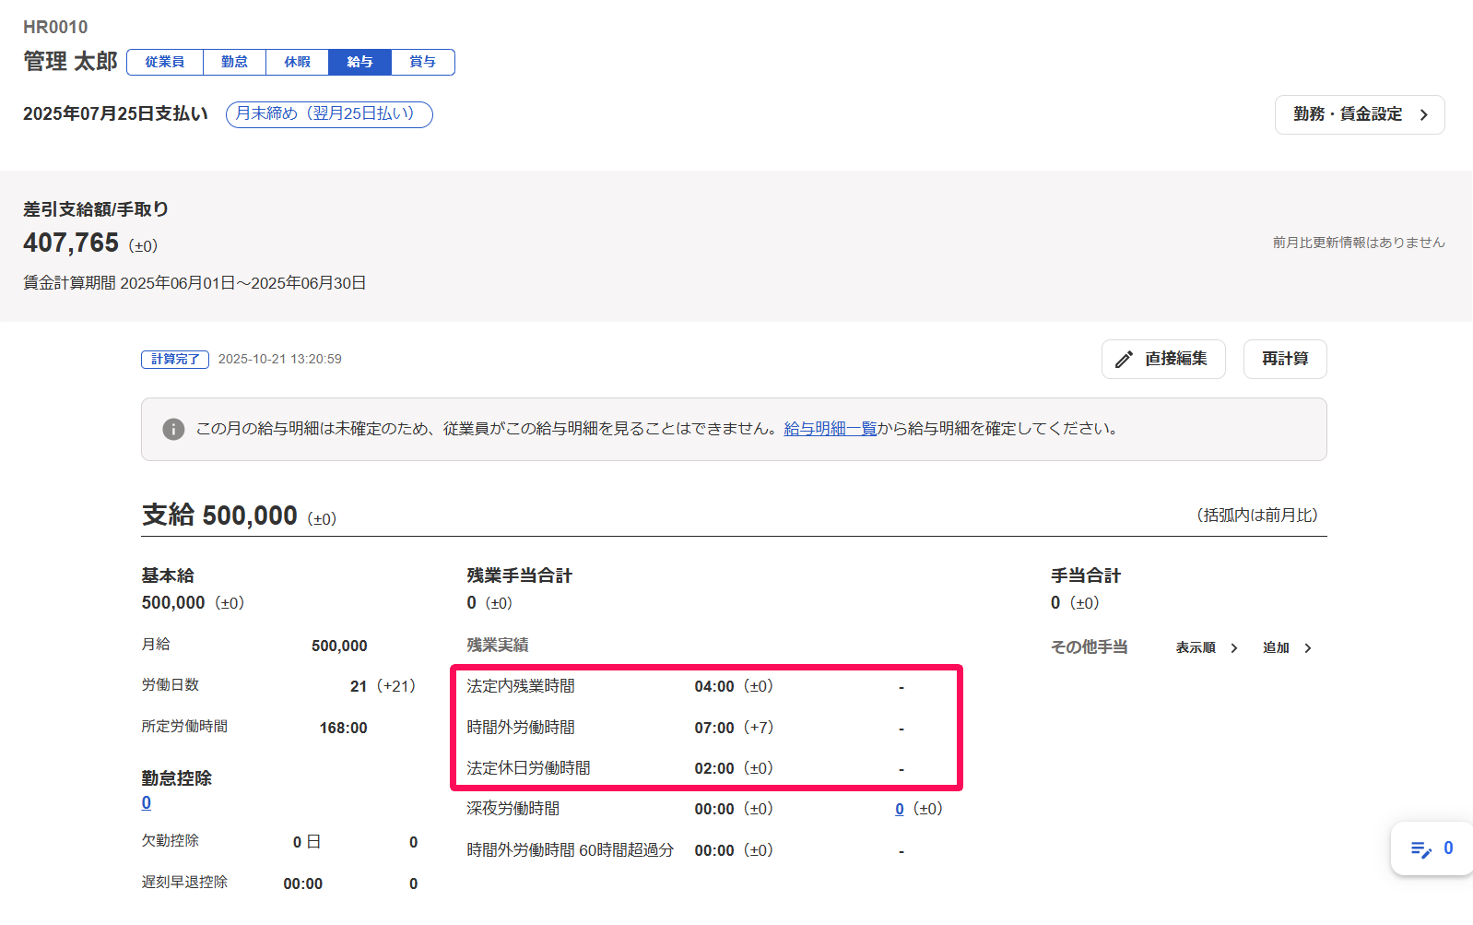
Task: Click the 深夜労働時間 amount 0 link
Action: pos(900,809)
